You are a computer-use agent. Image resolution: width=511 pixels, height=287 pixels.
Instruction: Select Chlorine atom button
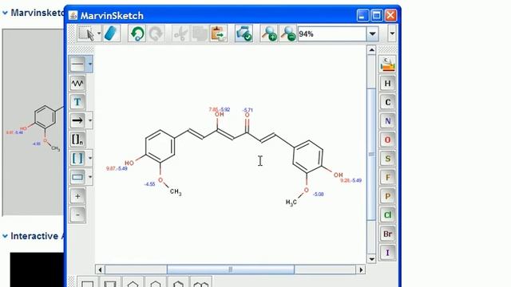tap(387, 215)
